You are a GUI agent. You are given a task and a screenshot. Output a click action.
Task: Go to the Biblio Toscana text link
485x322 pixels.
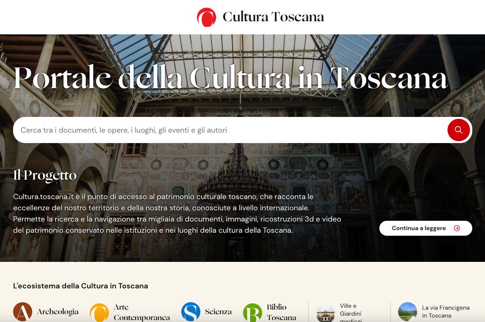[x=282, y=312]
